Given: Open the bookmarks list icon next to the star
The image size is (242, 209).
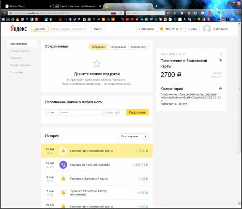Looking at the screenshot, I should tap(195, 13).
